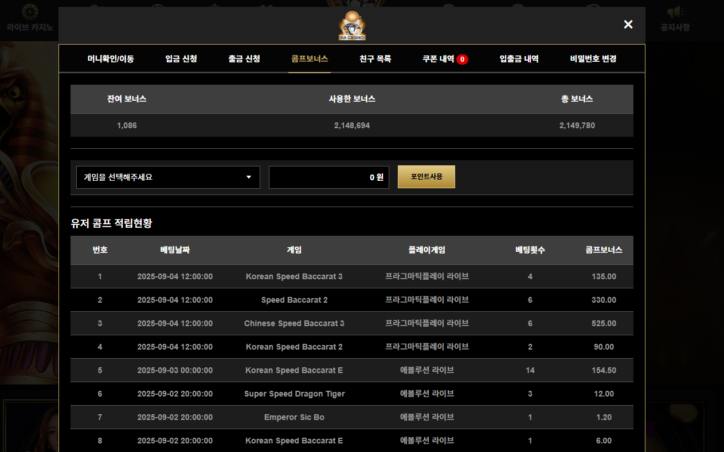Click the 2025-09-03 00:00:00 date cell

[x=175, y=370]
